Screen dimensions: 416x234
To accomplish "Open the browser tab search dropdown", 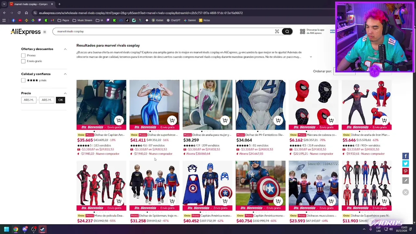I will [4, 4].
